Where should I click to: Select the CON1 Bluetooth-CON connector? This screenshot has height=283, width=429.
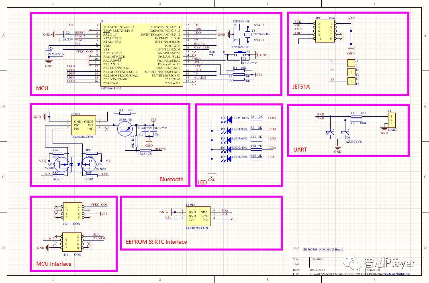tap(84, 125)
